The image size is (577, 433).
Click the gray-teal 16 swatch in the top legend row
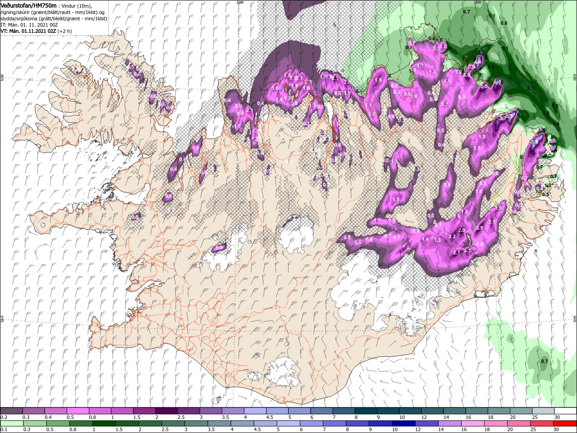click(x=476, y=410)
